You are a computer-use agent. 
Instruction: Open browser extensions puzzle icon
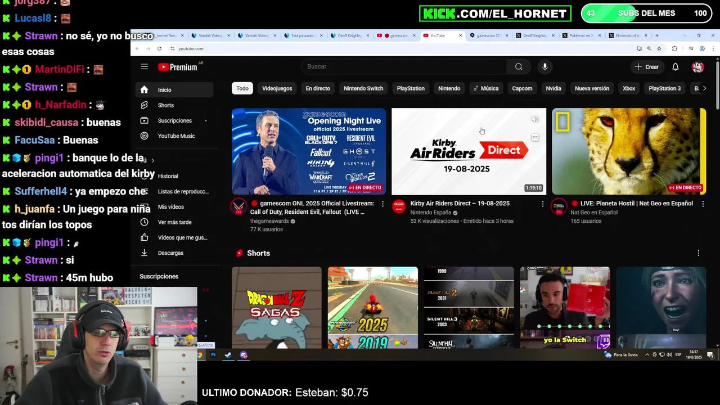click(674, 49)
